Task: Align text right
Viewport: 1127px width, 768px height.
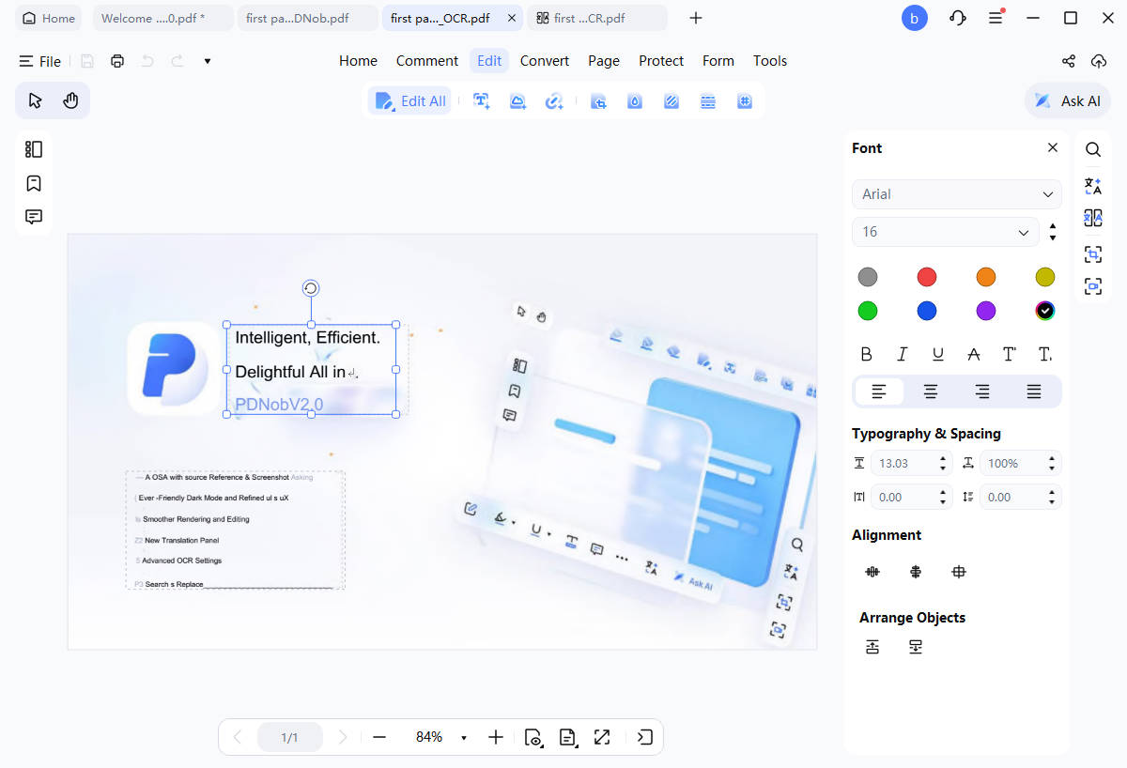Action: (x=982, y=392)
